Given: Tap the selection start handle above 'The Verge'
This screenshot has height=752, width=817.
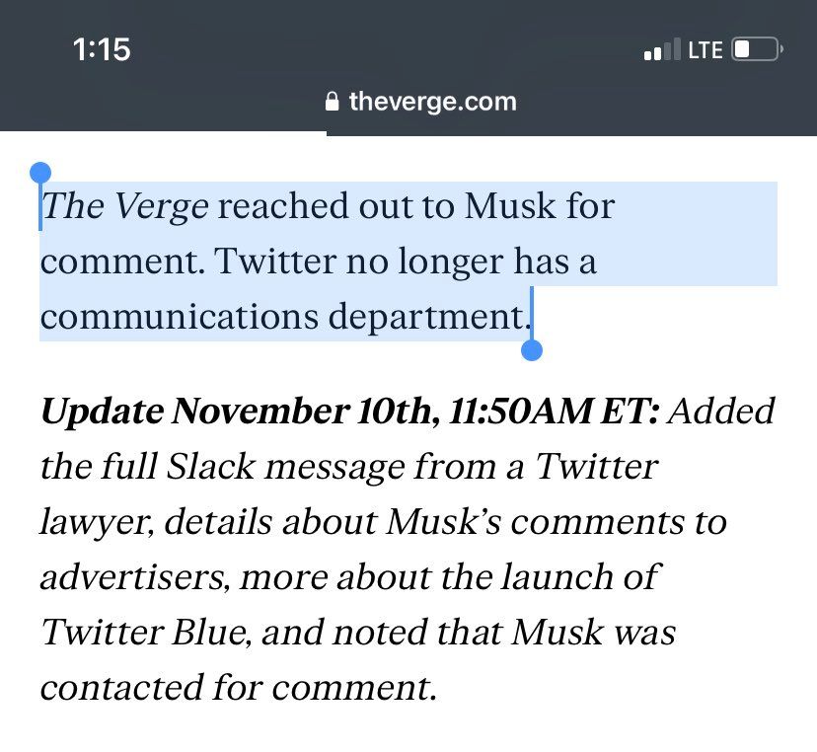Looking at the screenshot, I should point(40,175).
